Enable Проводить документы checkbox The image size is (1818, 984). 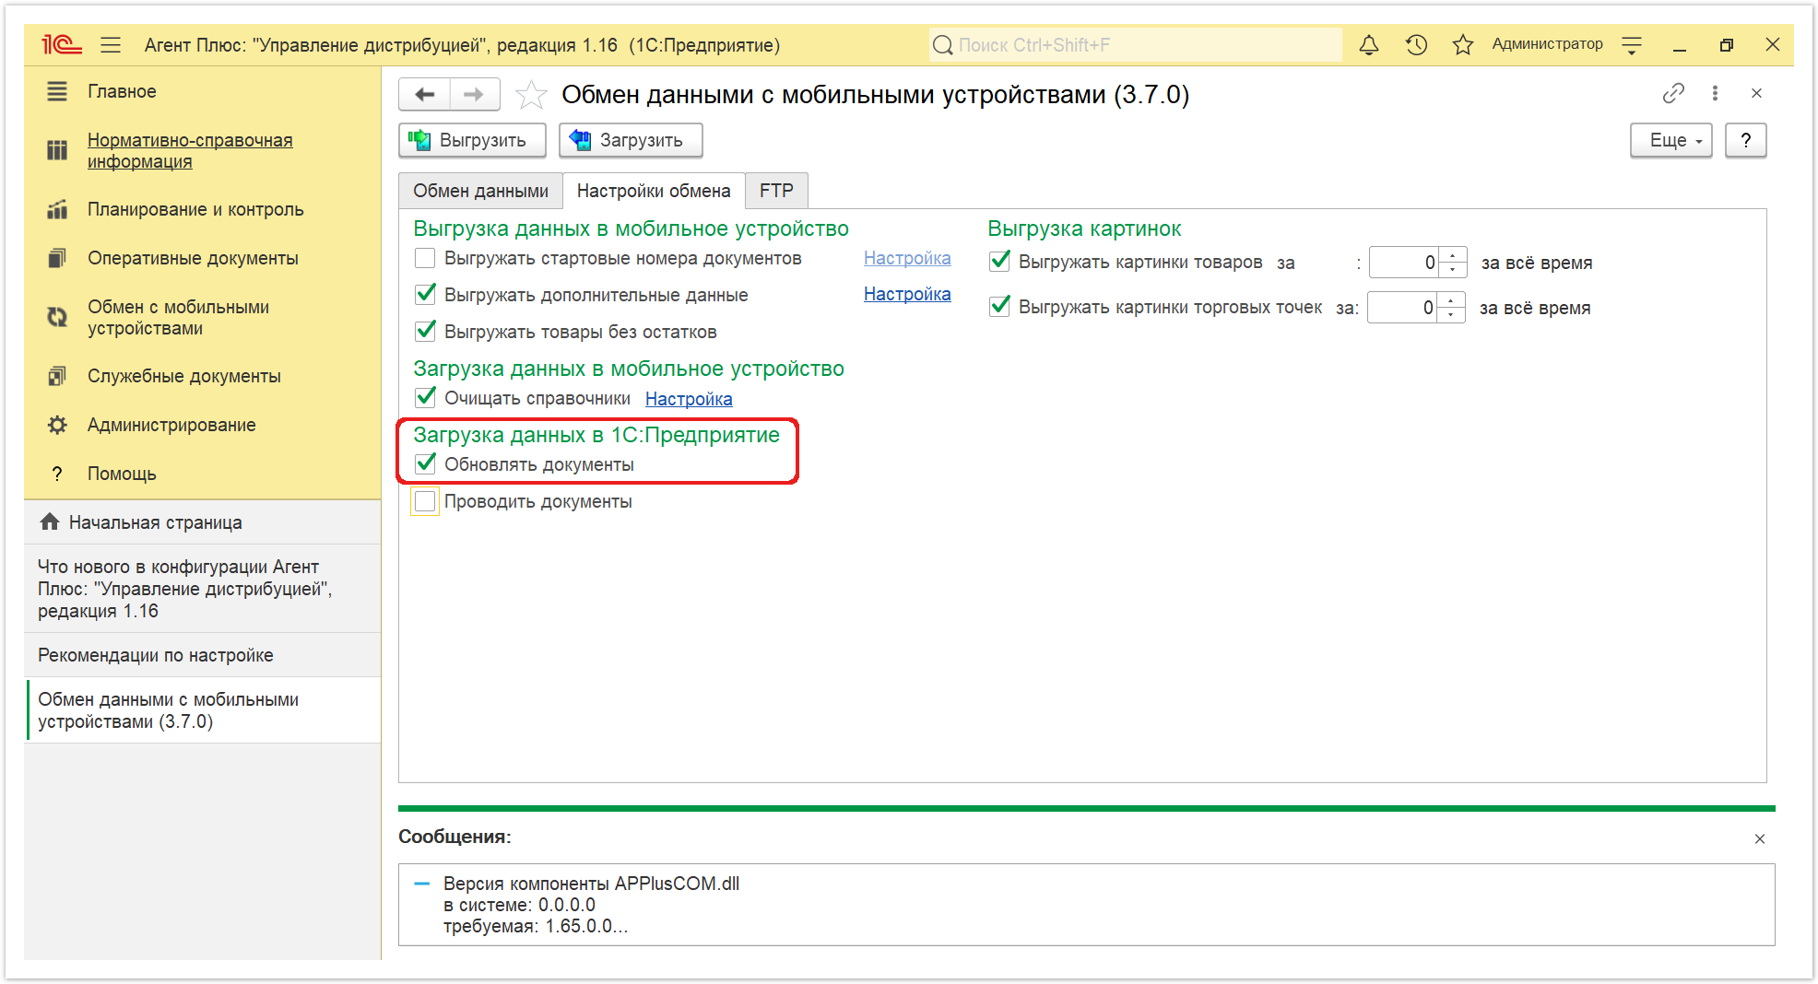click(425, 501)
